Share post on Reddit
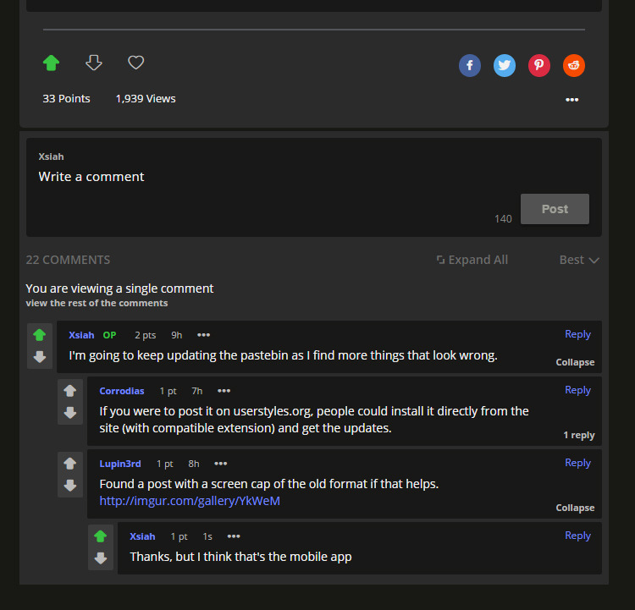This screenshot has height=610, width=635. [573, 65]
